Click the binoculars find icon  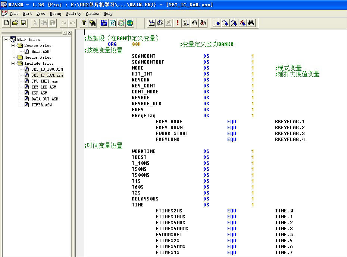(x=251, y=23)
